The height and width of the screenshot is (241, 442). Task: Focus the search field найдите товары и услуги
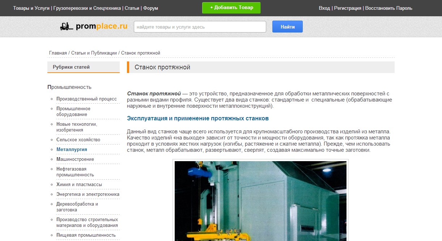point(200,27)
